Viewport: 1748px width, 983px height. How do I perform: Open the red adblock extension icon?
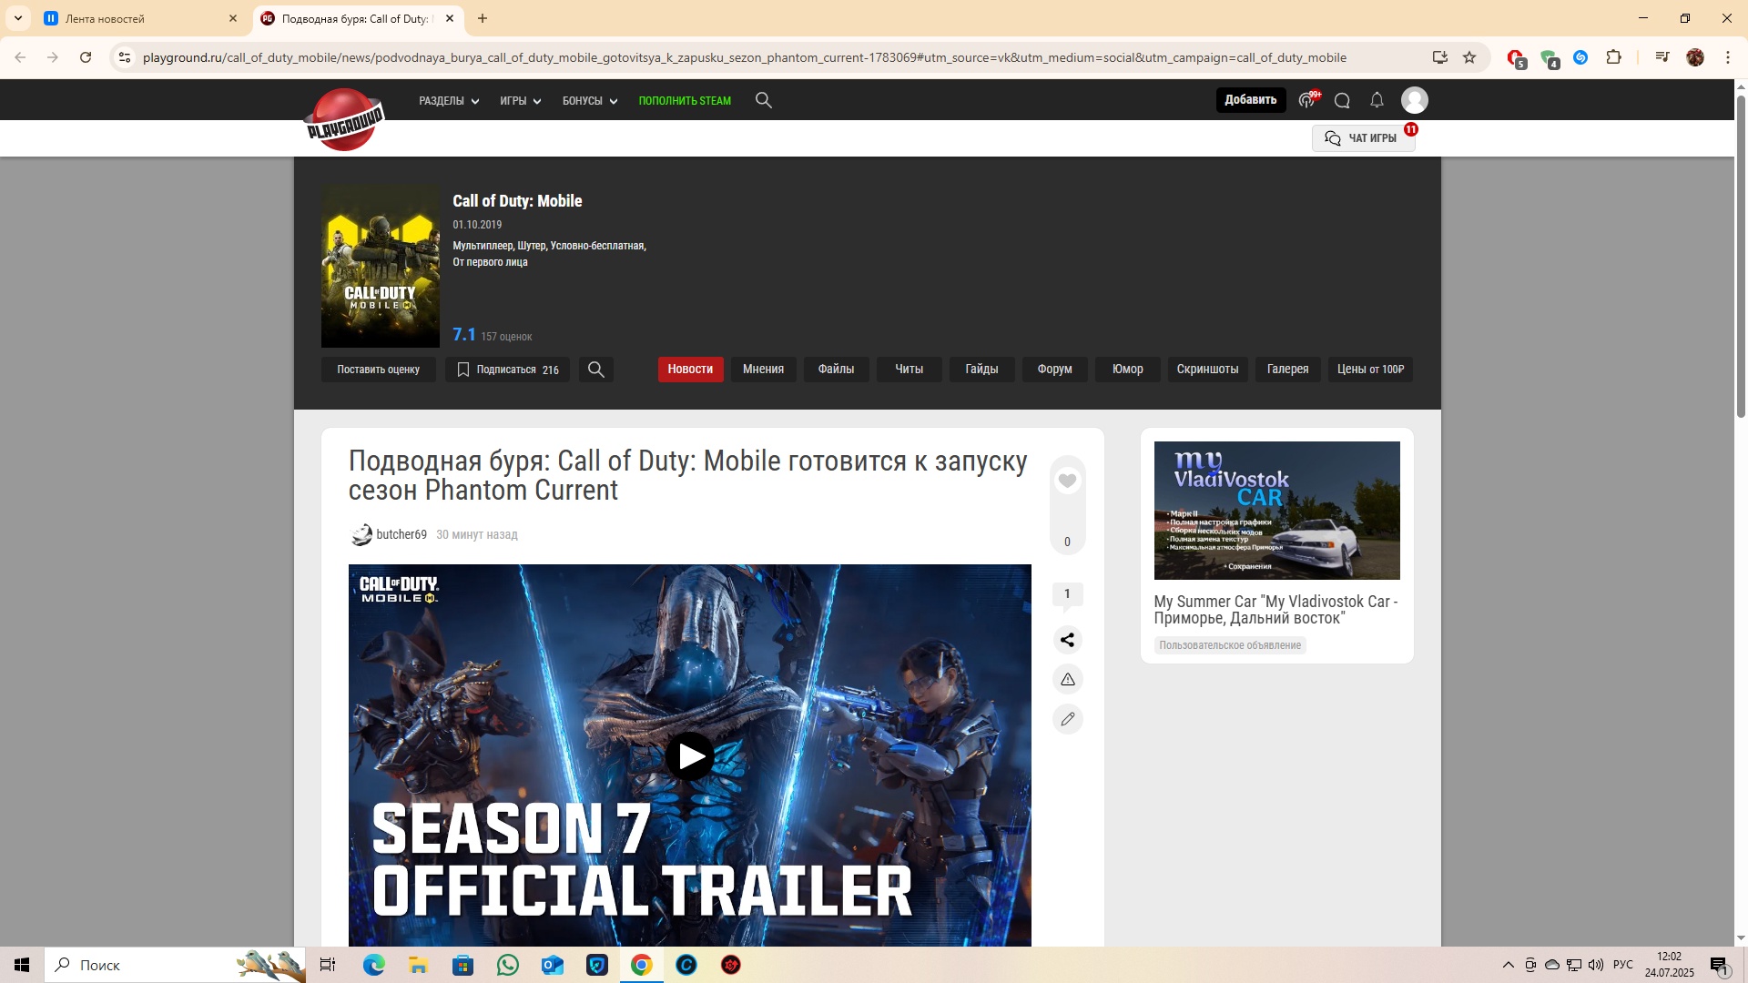pyautogui.click(x=1516, y=58)
